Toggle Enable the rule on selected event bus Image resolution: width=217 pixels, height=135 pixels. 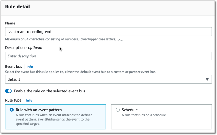pyautogui.click(x=8, y=91)
